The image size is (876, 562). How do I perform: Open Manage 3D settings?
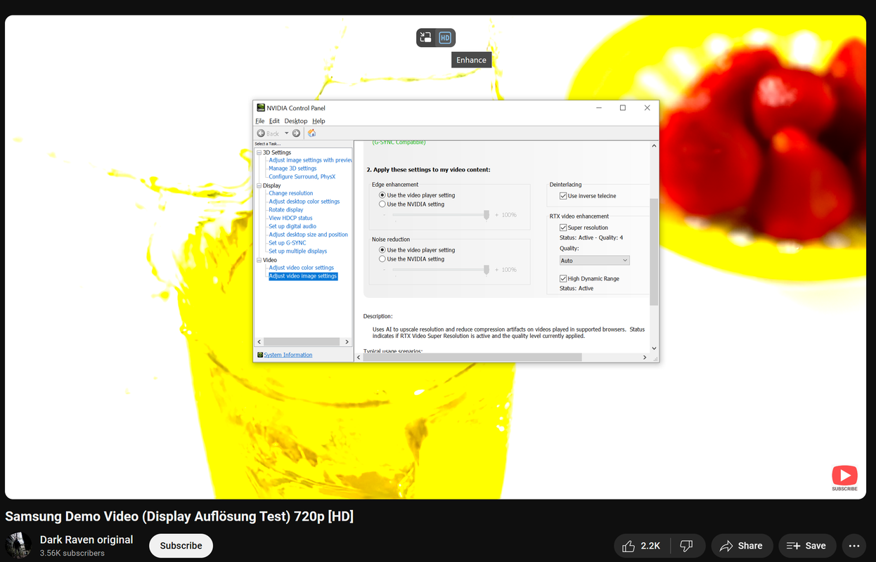[292, 169]
